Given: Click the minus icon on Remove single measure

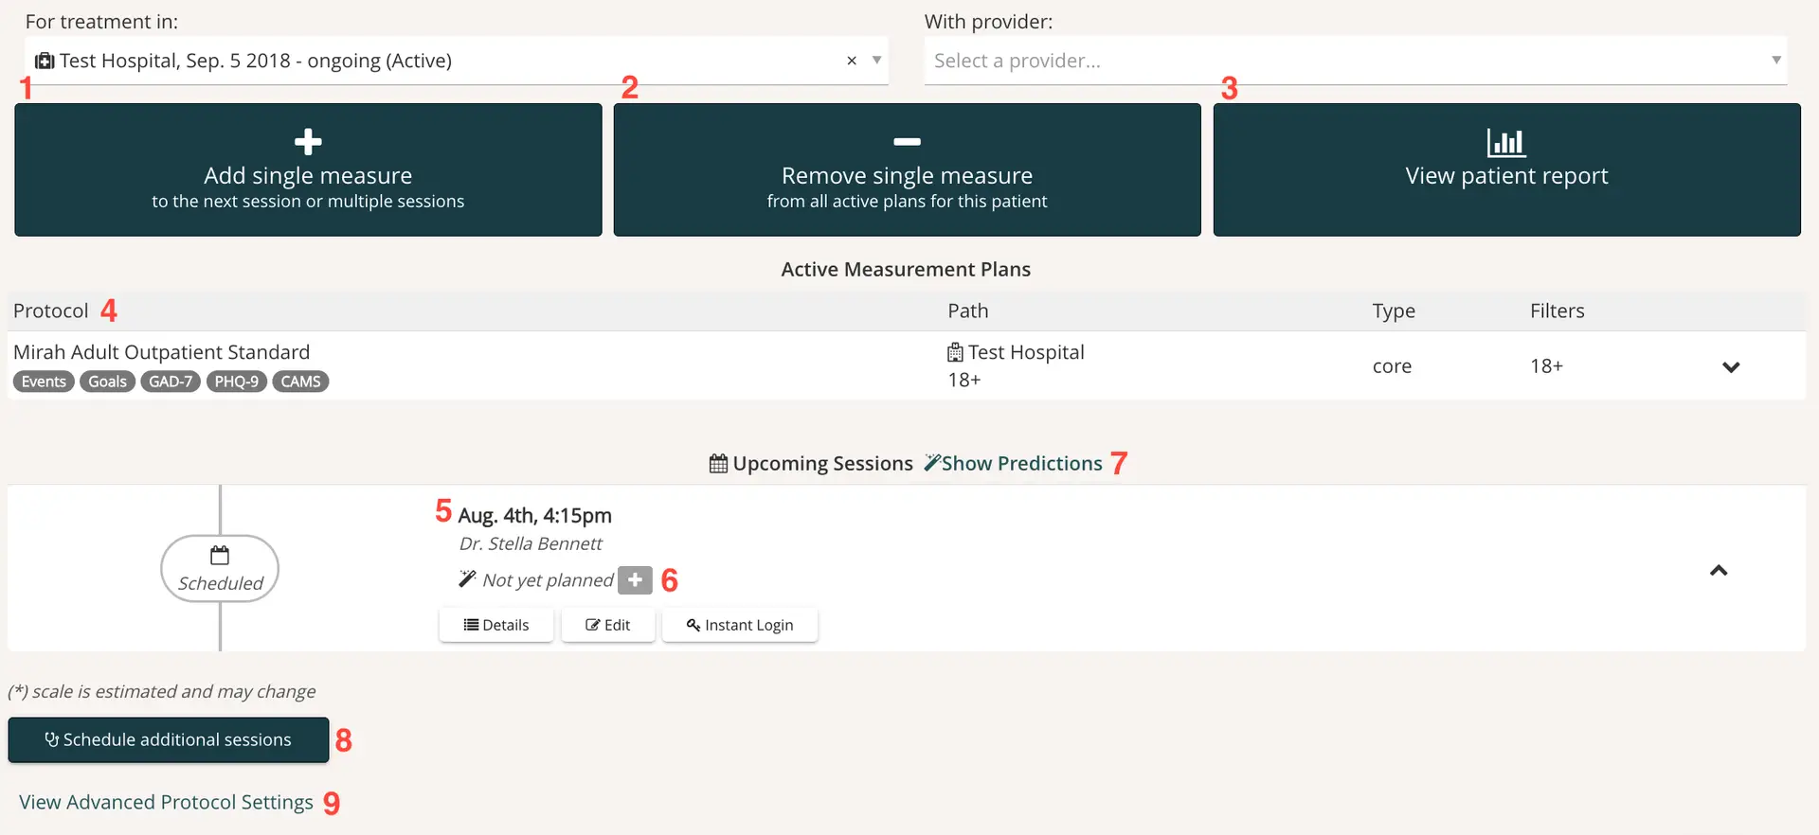Looking at the screenshot, I should 907,142.
